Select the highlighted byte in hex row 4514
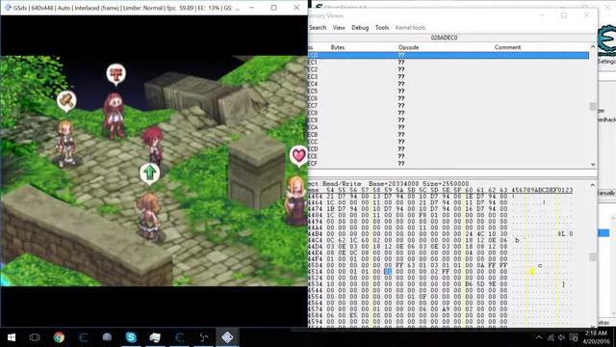616x347 pixels. 388,272
